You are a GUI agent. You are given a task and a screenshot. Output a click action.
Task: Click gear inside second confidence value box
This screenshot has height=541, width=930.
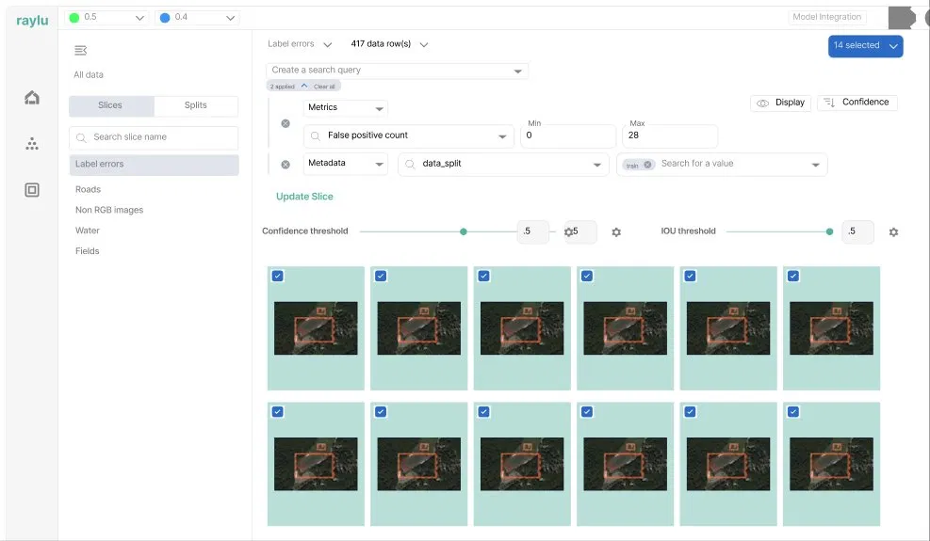click(x=568, y=231)
